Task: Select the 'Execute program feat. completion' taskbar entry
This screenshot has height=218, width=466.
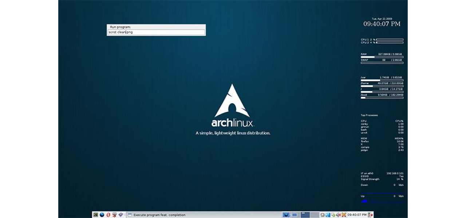Action: [x=204, y=215]
